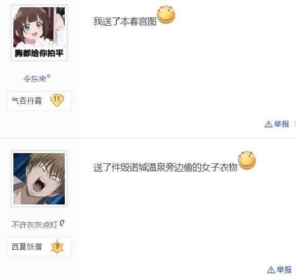This screenshot has width=296, height=280.
Task: Click the divider between the two posts
Action: point(148,138)
